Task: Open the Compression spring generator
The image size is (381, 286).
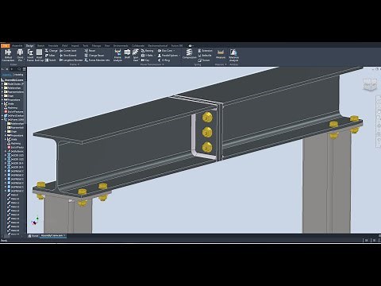Action: click(189, 54)
